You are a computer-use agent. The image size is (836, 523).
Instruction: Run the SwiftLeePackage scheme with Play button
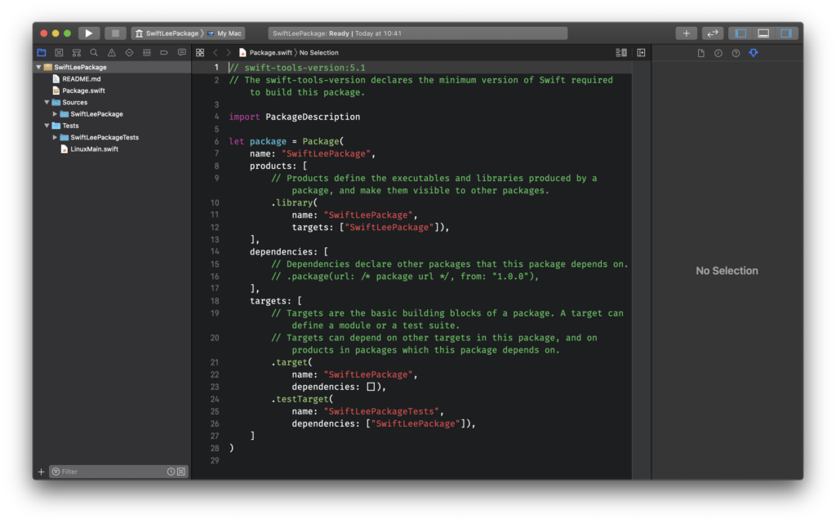[x=88, y=33]
